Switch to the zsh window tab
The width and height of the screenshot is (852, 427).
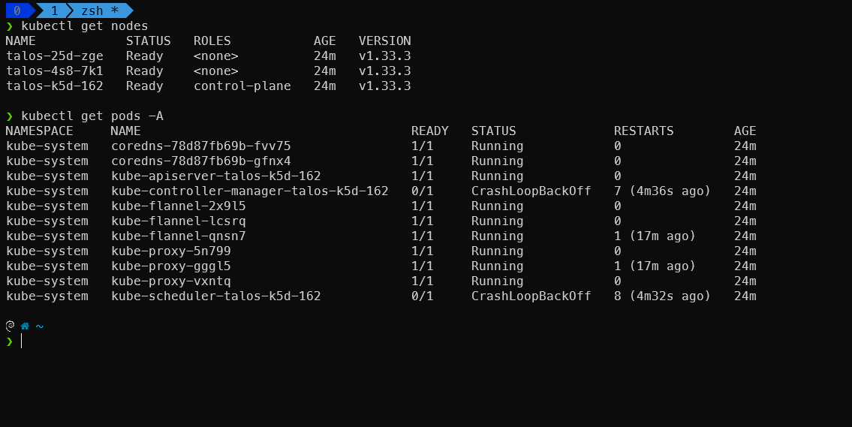click(x=99, y=11)
